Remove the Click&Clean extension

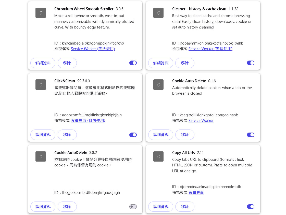click(67, 135)
